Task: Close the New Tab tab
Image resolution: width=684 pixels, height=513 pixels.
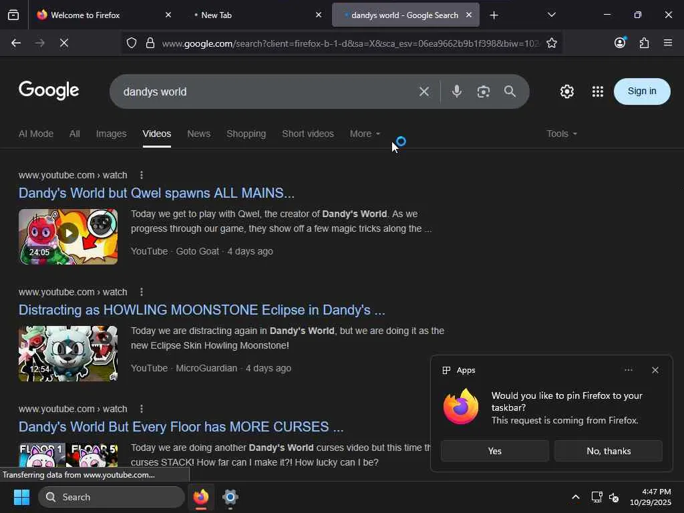Action: point(319,15)
